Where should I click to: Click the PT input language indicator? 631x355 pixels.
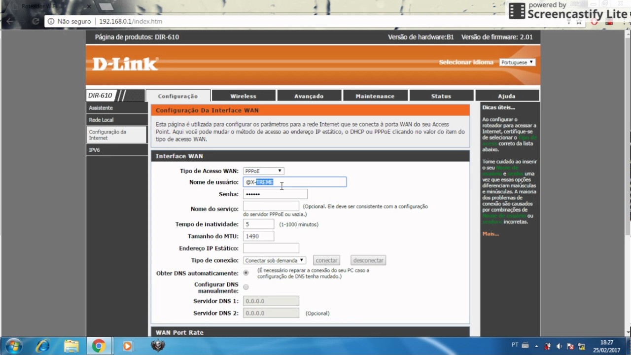click(515, 344)
